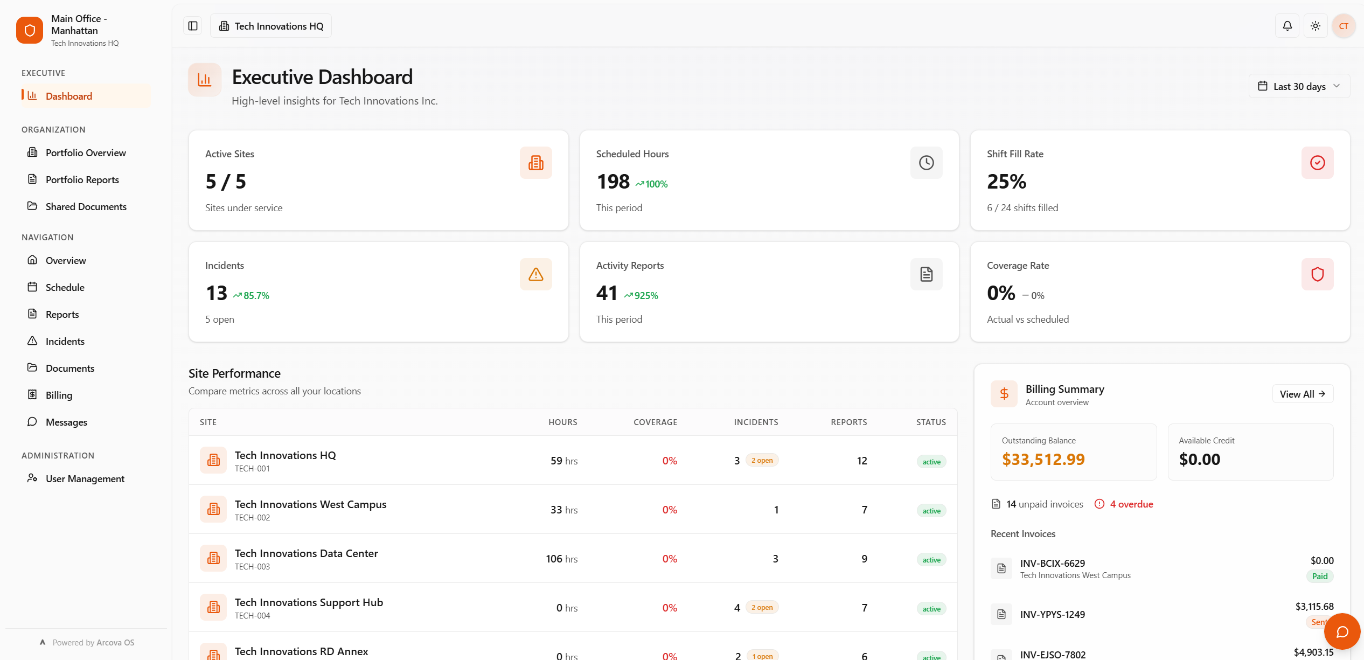The image size is (1364, 660).
Task: Click active status badge of Data Center
Action: 931,560
